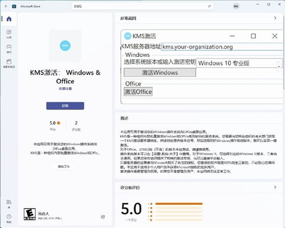
Task: Expand the ratings and reviews chevron
Action: [x=275, y=188]
